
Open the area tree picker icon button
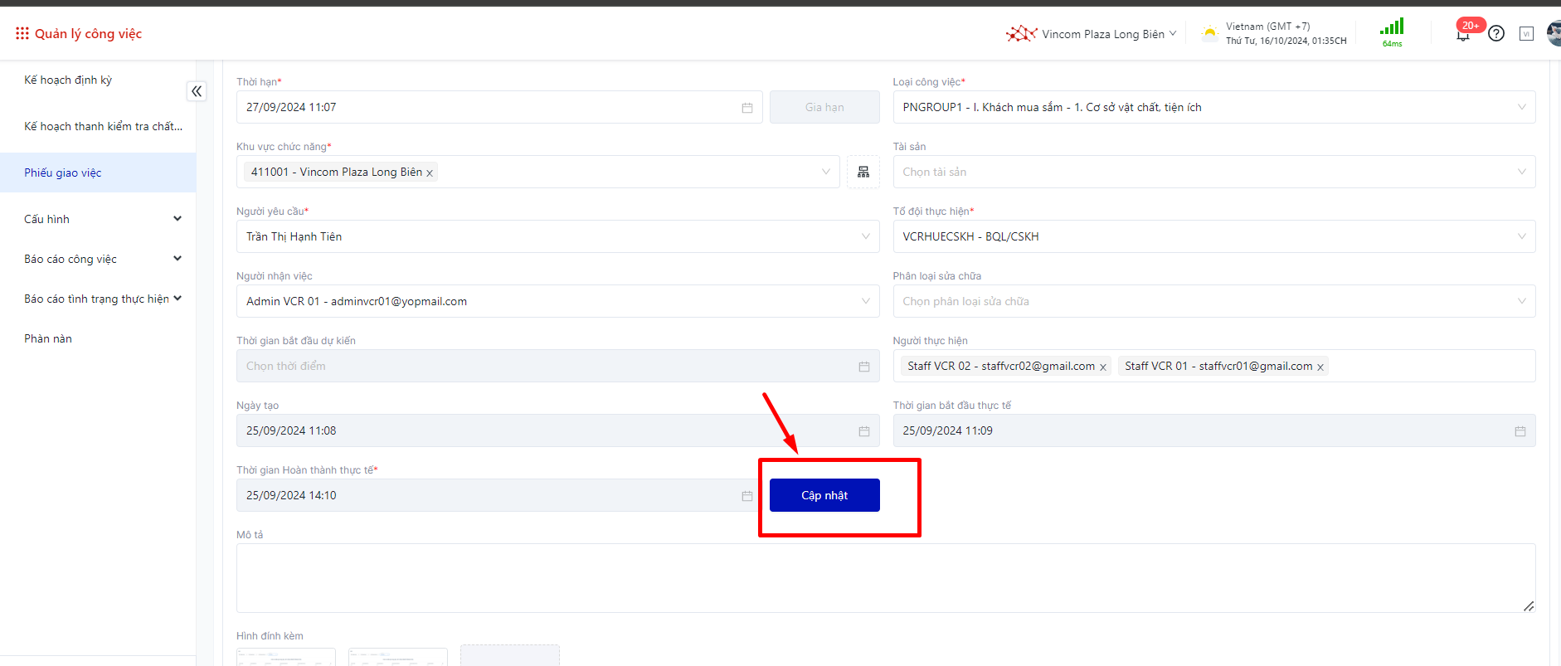[863, 172]
